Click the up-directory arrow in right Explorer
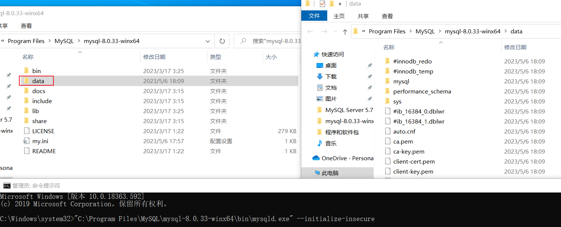 345,32
